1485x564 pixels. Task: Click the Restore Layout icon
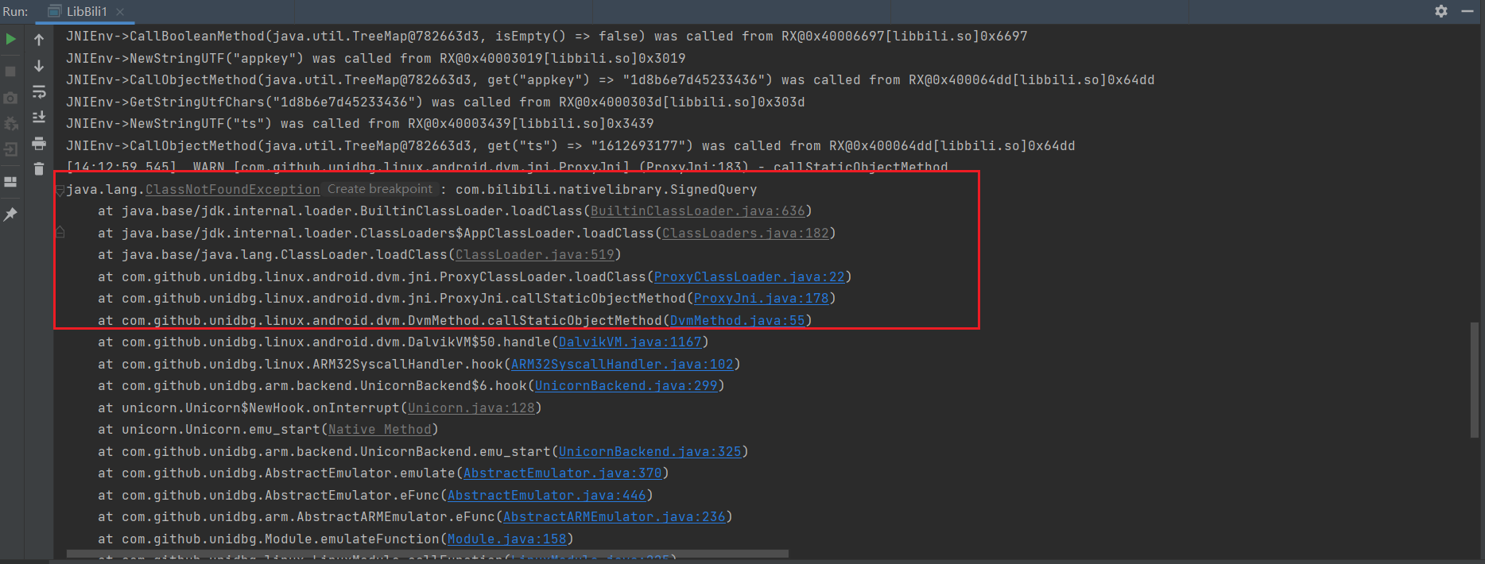point(11,182)
